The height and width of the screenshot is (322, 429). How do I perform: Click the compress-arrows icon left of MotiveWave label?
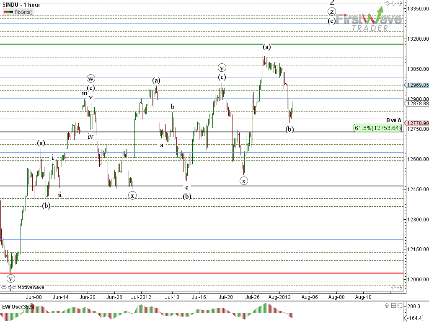pyautogui.click(x=11, y=287)
